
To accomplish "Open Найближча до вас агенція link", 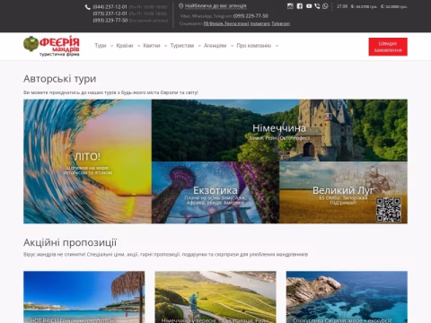I will point(215,6).
